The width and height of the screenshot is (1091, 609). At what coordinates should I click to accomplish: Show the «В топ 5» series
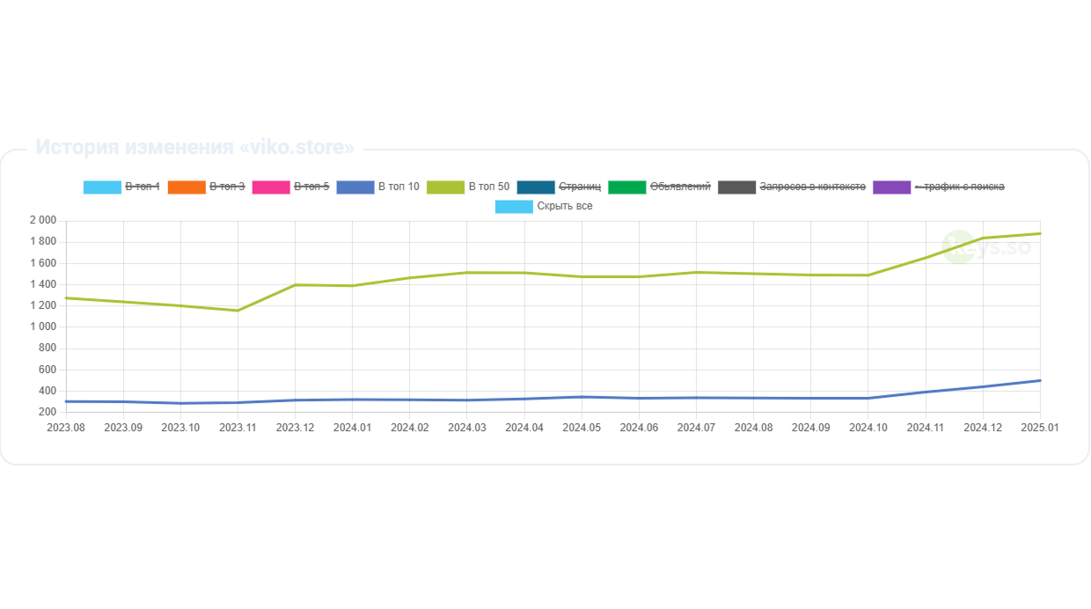311,187
